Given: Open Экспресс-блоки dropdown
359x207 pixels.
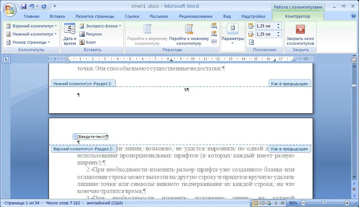Looking at the screenshot, I should pos(100,26).
